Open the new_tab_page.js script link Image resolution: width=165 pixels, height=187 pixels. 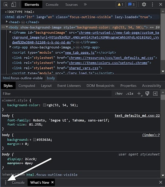tap(80, 53)
